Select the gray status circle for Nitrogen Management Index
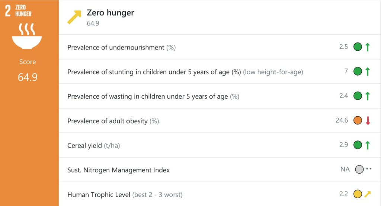This screenshot has width=381, height=206. click(x=359, y=169)
